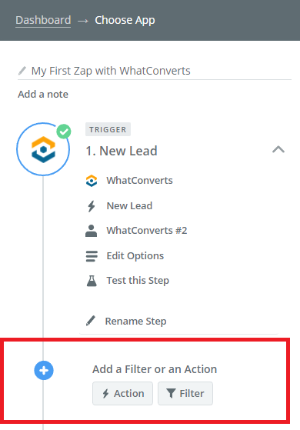The image size is (300, 430).
Task: Click the blue plus add-step icon
Action: point(44,370)
